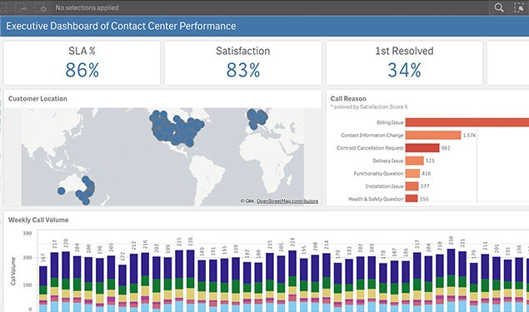Click the first weekly bar labeled 167
Screen dimensions: 529x312
(43, 289)
